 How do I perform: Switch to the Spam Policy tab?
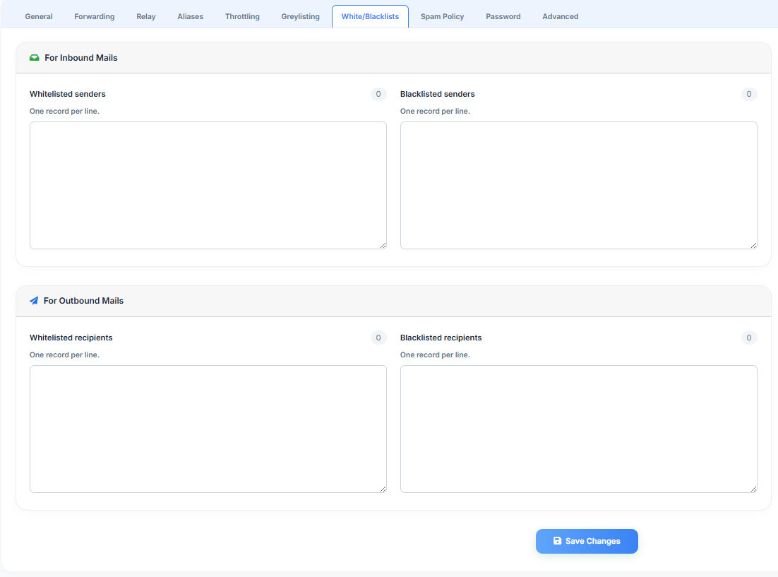(442, 16)
